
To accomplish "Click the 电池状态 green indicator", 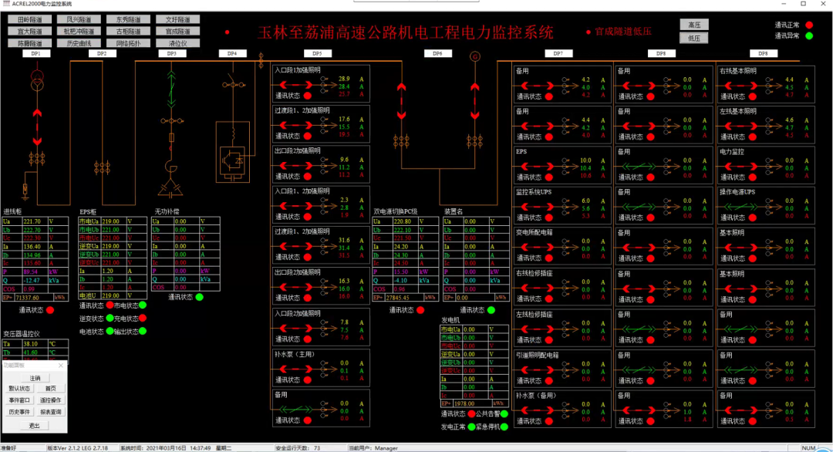I will (x=110, y=332).
